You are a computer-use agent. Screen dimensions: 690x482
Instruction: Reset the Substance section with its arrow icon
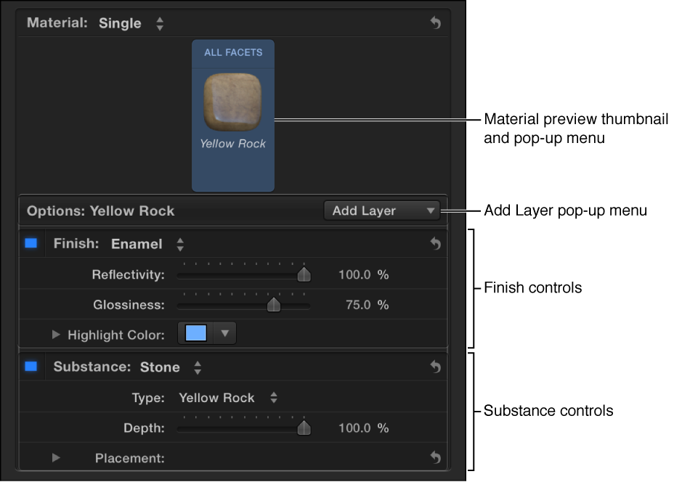click(x=435, y=367)
